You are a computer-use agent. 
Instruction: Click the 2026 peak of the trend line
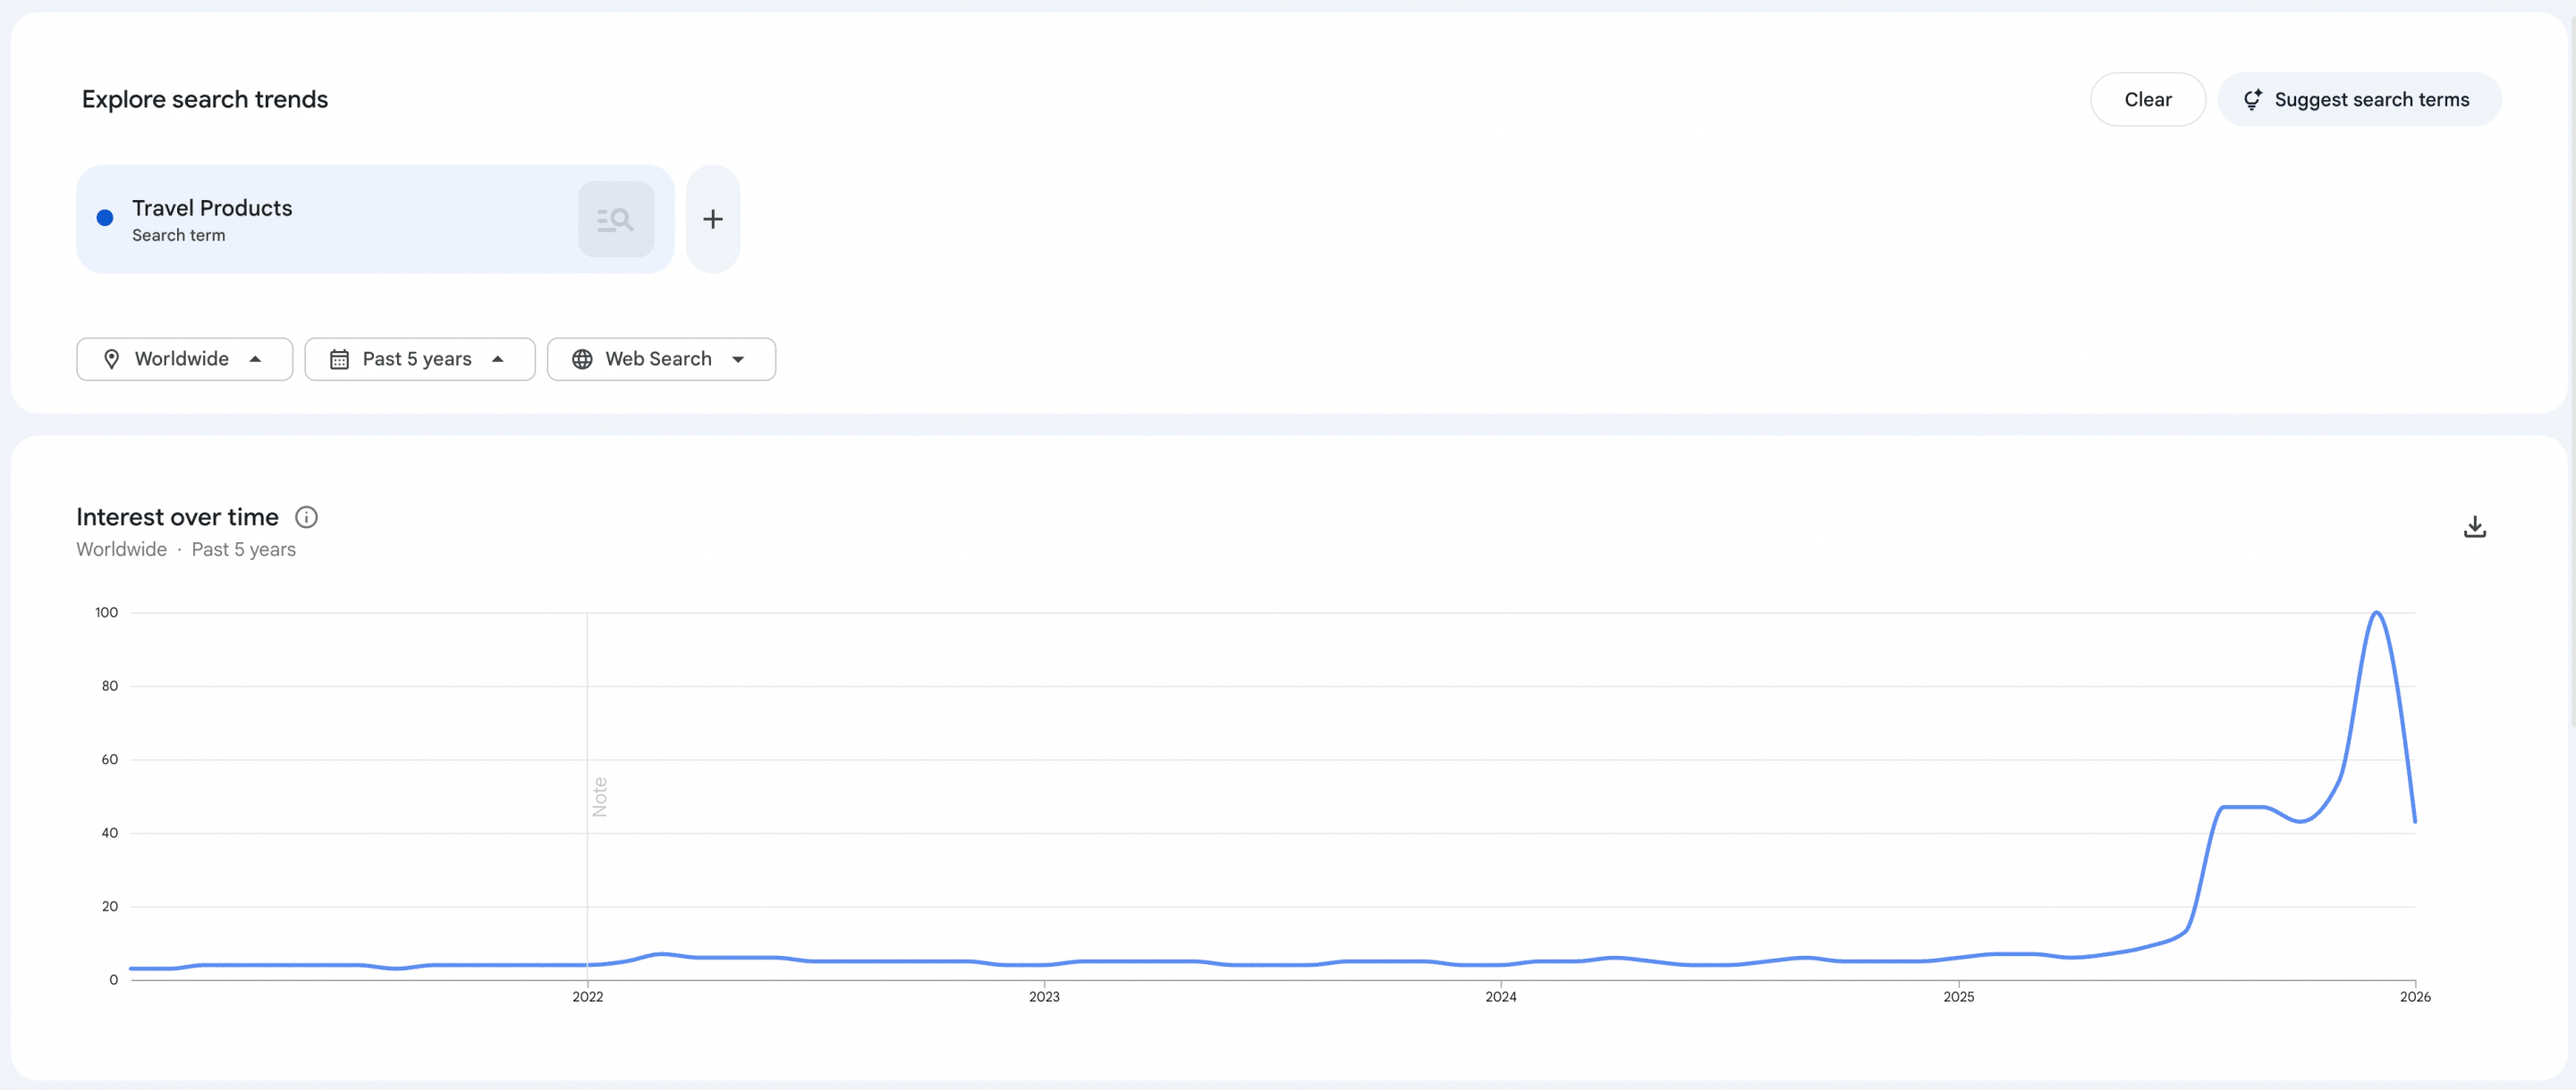click(x=2376, y=612)
